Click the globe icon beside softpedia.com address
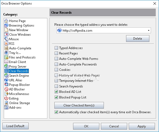Screen dimensions: 159x132 pyautogui.click(x=59, y=30)
